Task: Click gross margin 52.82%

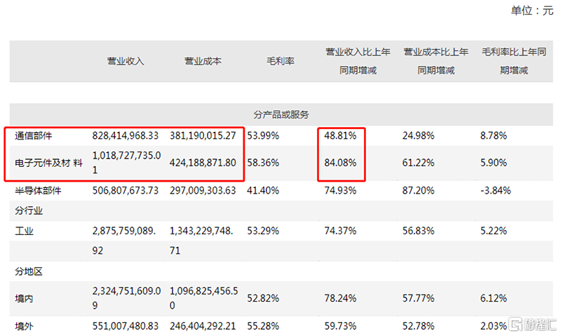Action: click(x=263, y=298)
